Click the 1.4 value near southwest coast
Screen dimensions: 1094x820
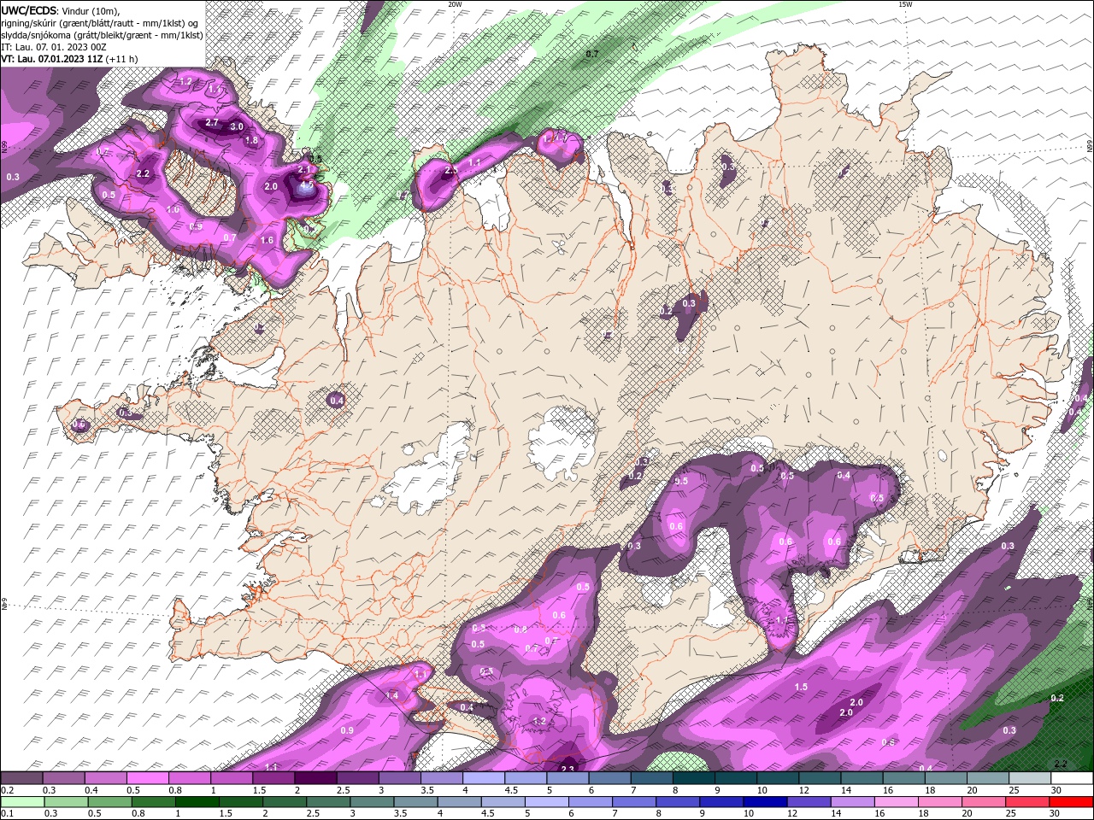[392, 695]
